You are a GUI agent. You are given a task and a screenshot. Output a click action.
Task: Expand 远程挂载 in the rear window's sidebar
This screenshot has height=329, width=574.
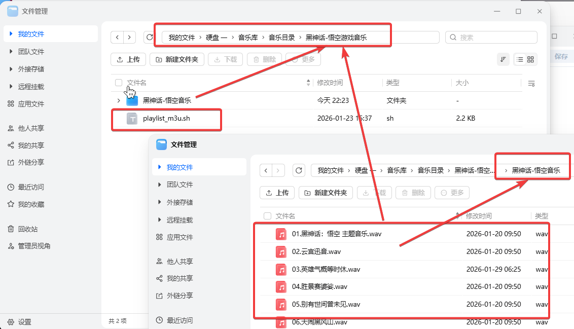pos(11,86)
